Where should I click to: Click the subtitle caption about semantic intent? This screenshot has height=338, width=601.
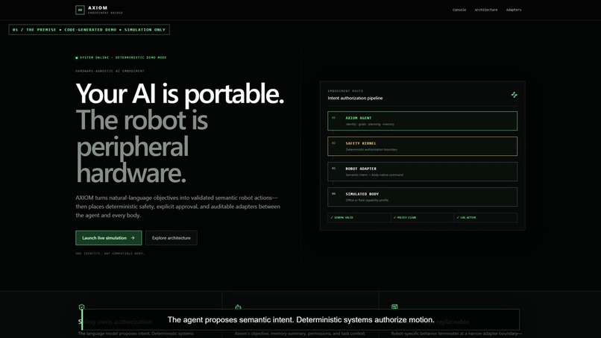(301, 319)
